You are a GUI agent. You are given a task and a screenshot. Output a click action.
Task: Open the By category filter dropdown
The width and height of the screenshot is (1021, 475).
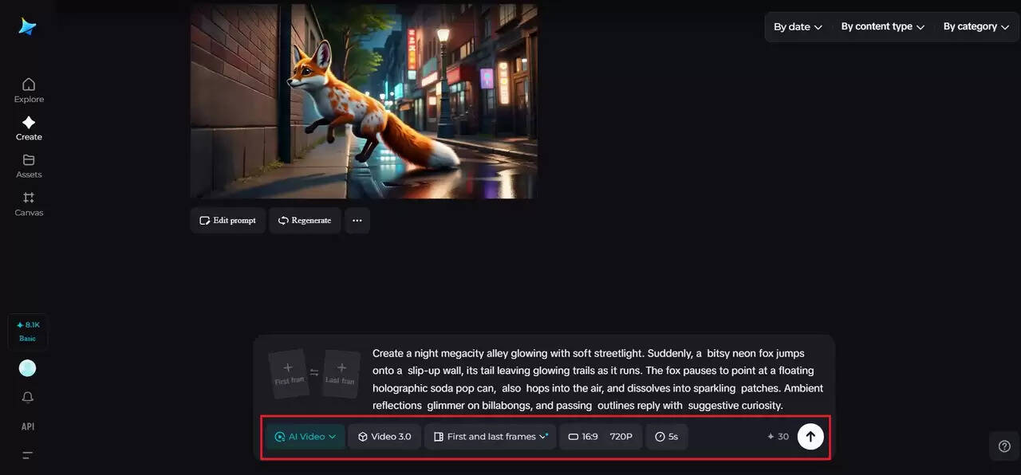point(976,27)
